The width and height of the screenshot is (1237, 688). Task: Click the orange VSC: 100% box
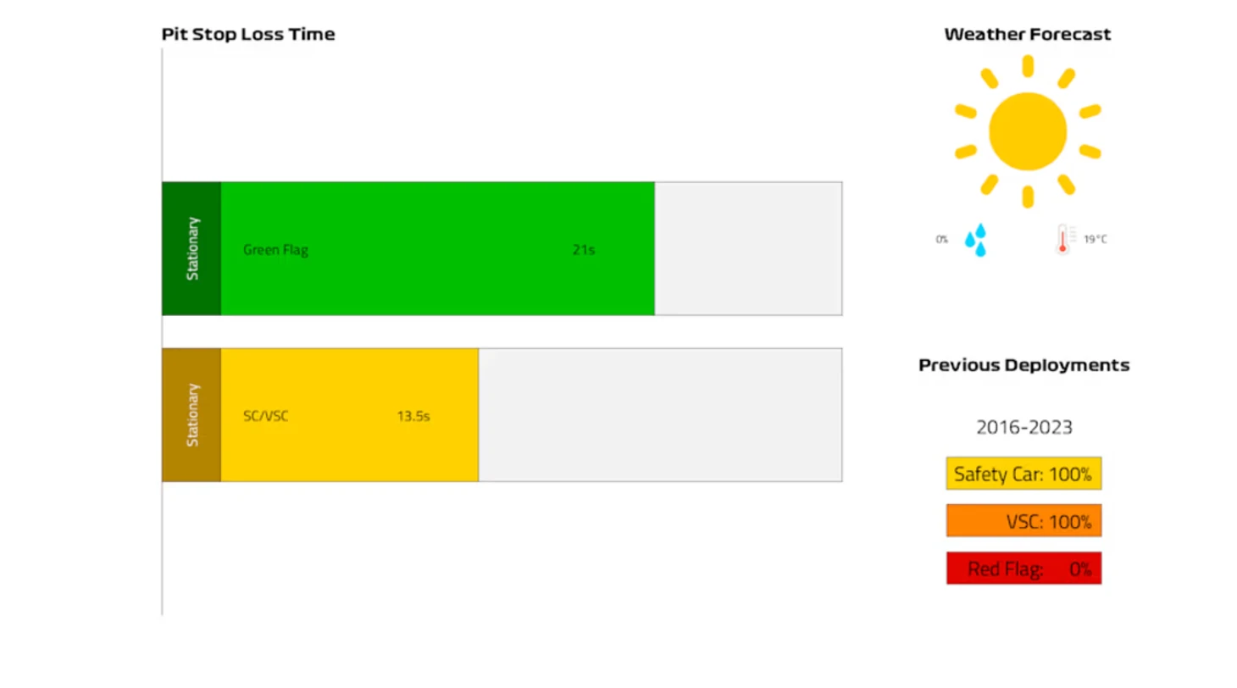(1023, 521)
